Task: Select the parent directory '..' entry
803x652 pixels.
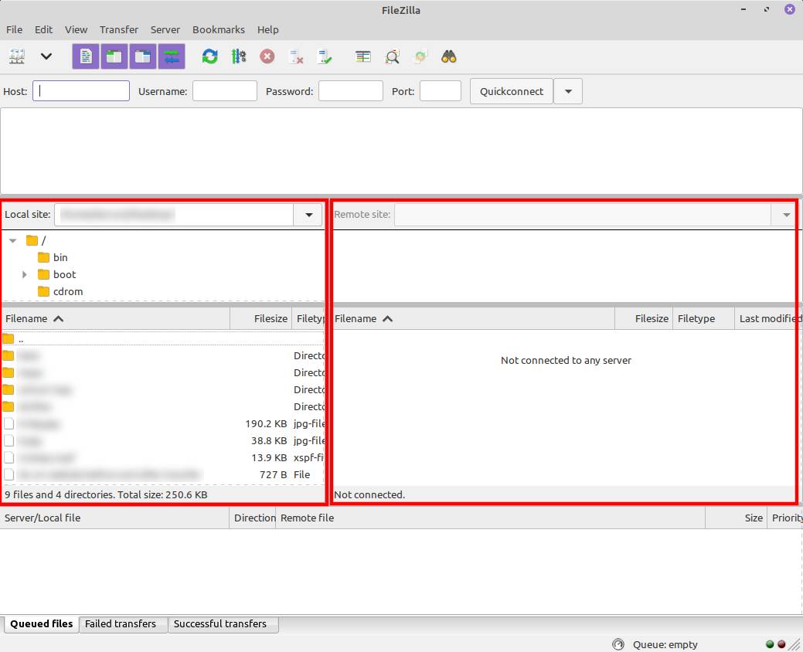Action: (163, 339)
